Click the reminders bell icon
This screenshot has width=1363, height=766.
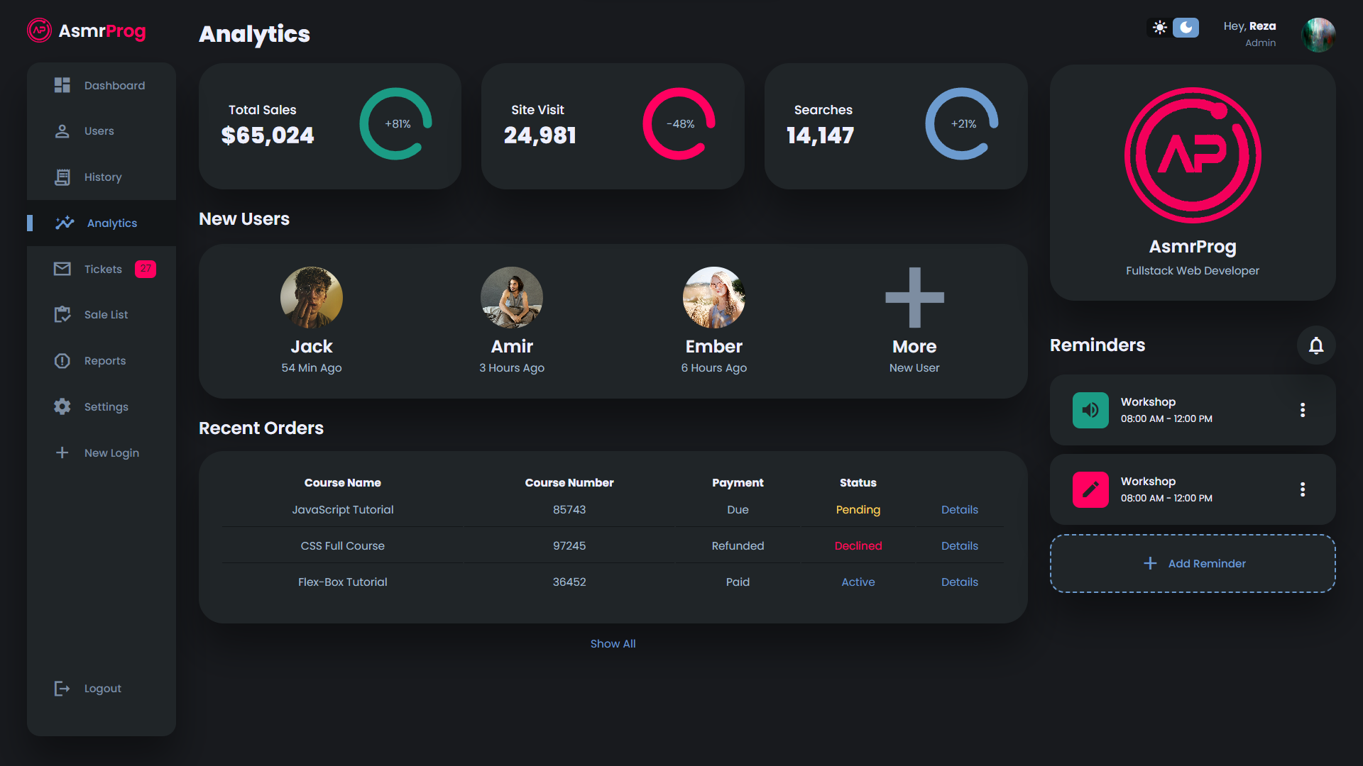(x=1315, y=345)
